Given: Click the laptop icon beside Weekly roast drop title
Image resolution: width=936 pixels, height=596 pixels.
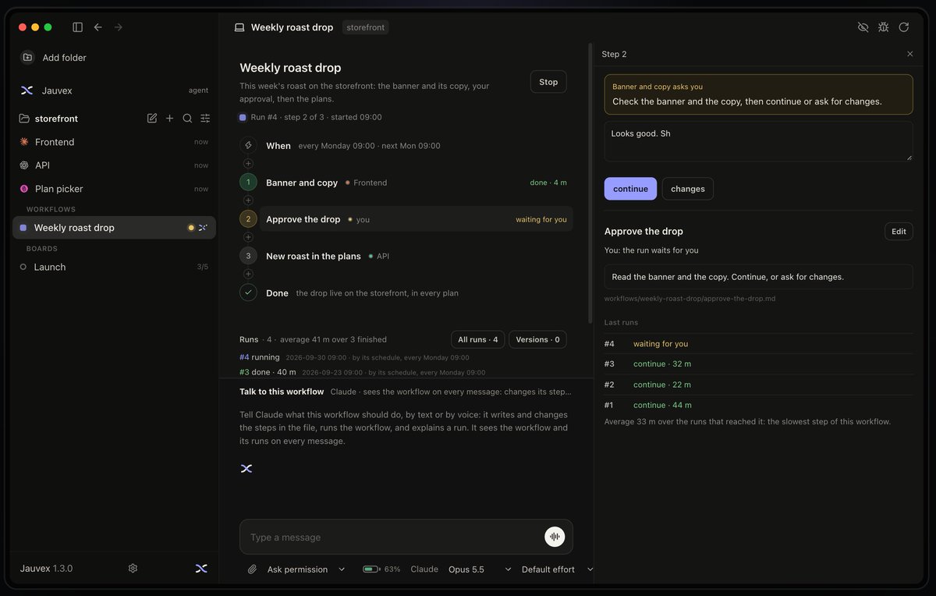Looking at the screenshot, I should pos(239,27).
